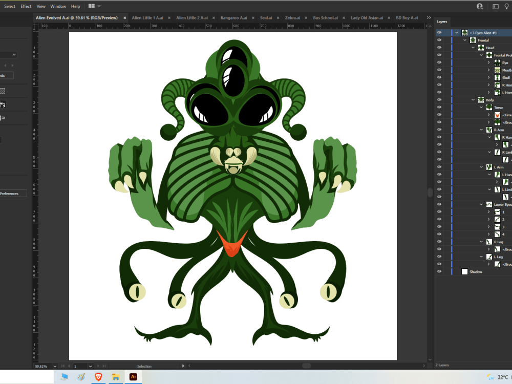Collapse the Head group in the Layers panel
The image size is (512, 384).
(x=473, y=48)
